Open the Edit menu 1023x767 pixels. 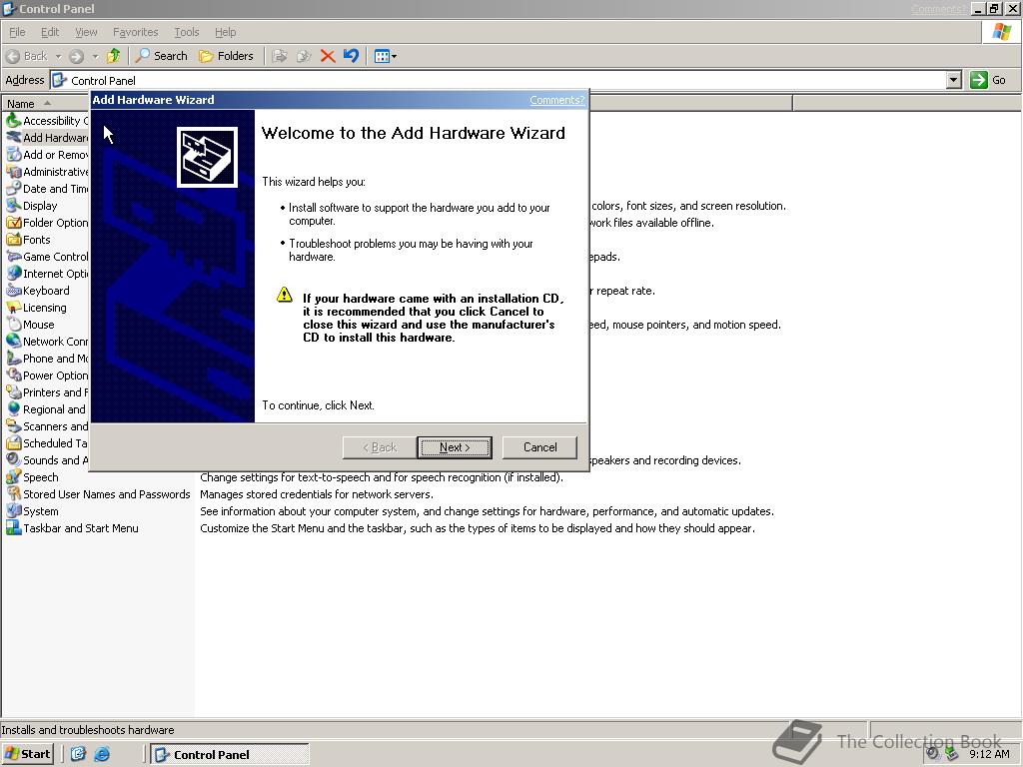click(x=50, y=32)
